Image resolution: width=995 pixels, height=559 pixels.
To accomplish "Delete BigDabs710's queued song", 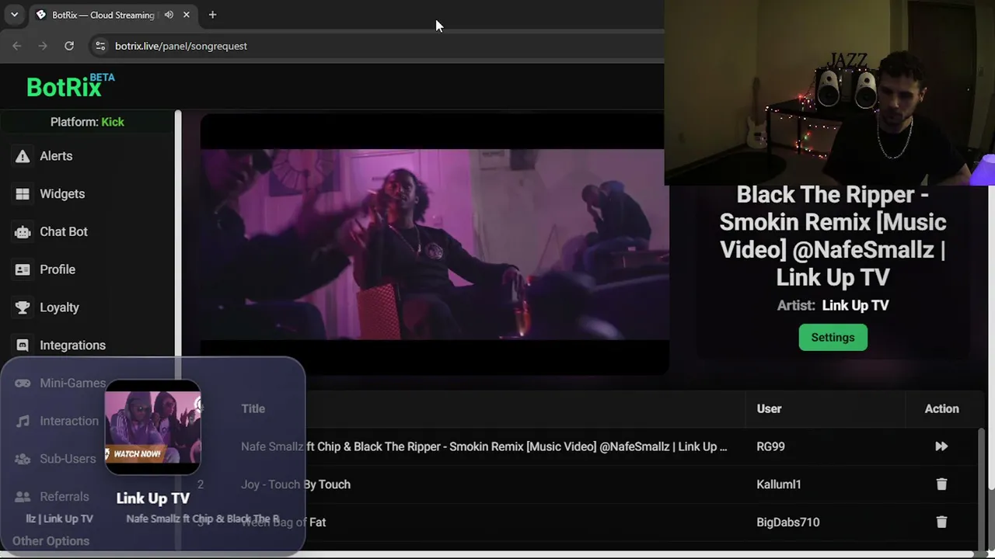I will coord(941,523).
